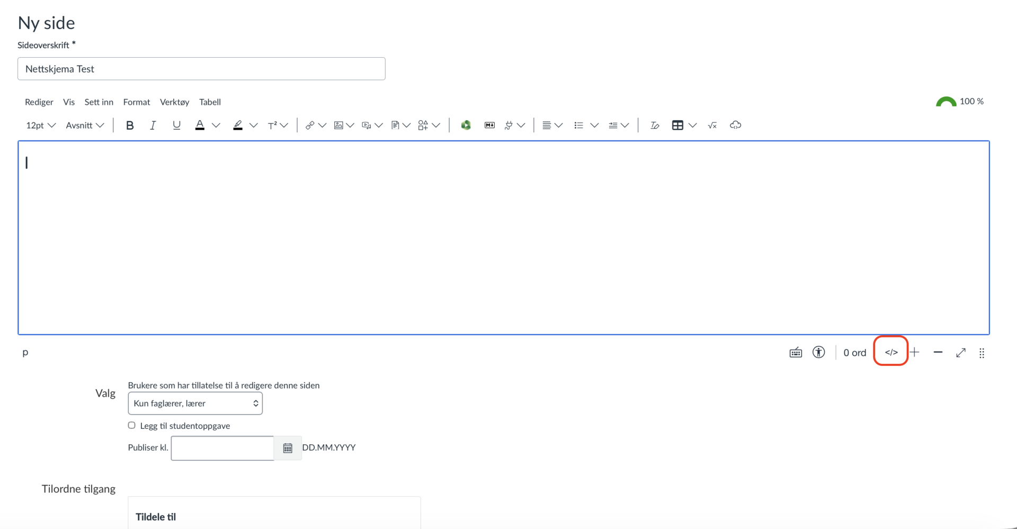Open the equation editor (square root icon)
Viewport: 1017px width, 529px height.
(x=712, y=125)
